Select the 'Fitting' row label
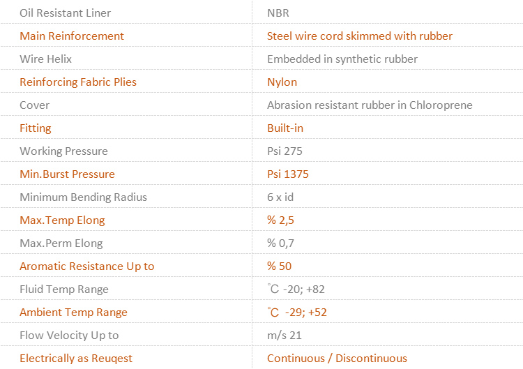 click(x=36, y=128)
